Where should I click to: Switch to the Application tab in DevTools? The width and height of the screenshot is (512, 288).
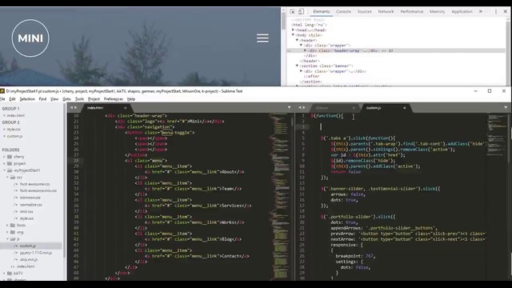[462, 11]
